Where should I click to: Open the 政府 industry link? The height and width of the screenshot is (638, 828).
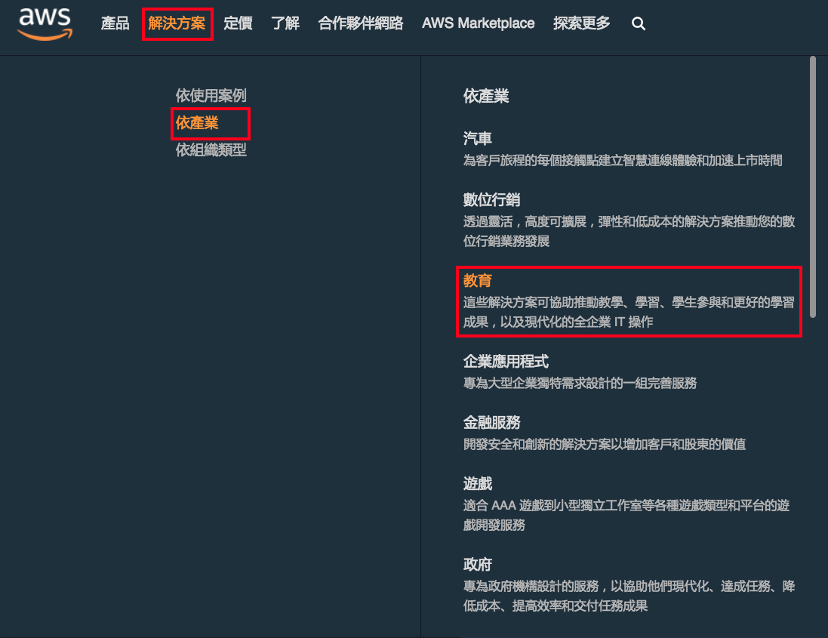(477, 565)
